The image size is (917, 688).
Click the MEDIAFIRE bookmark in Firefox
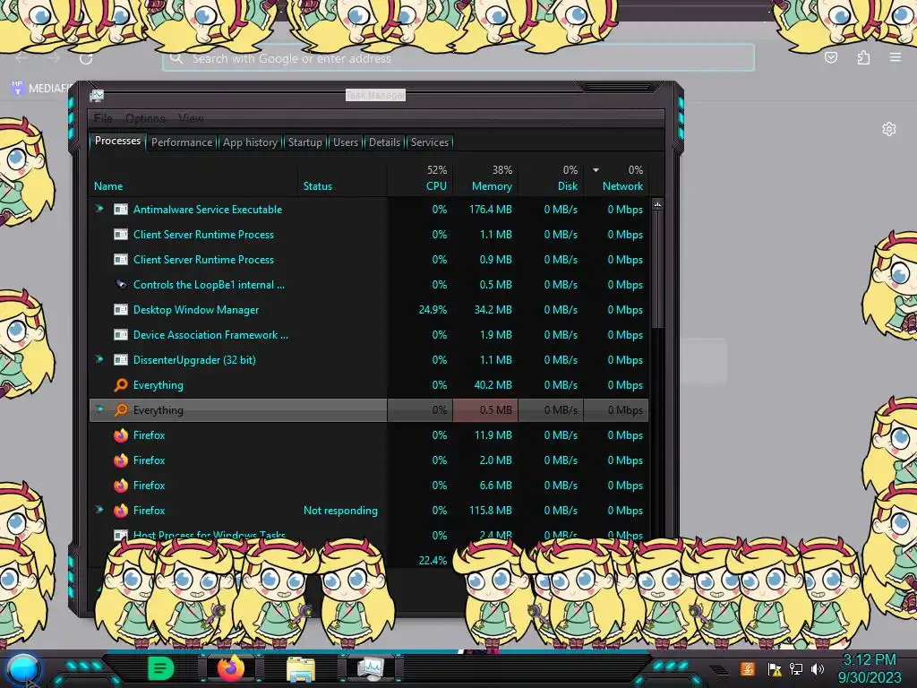pos(41,89)
